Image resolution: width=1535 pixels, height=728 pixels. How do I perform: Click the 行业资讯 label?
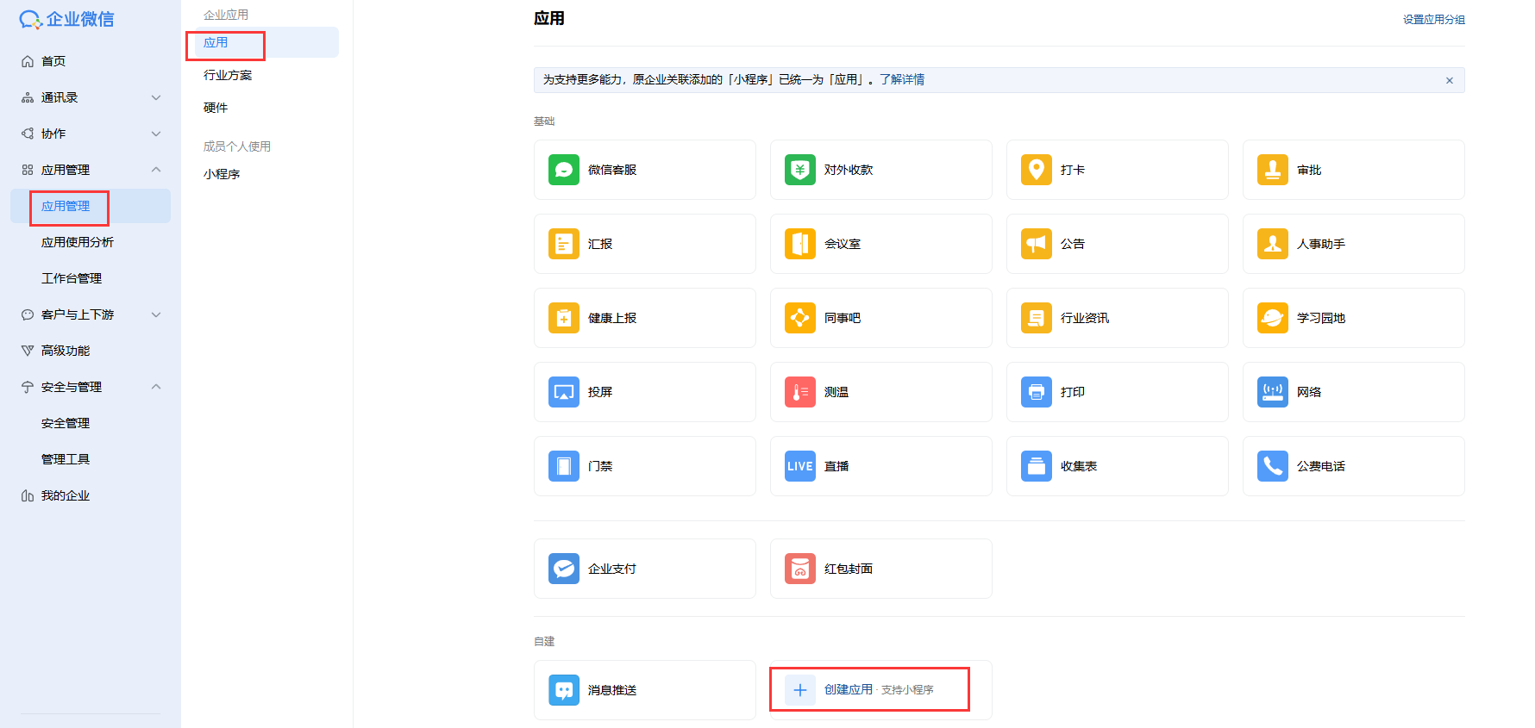coord(1085,318)
